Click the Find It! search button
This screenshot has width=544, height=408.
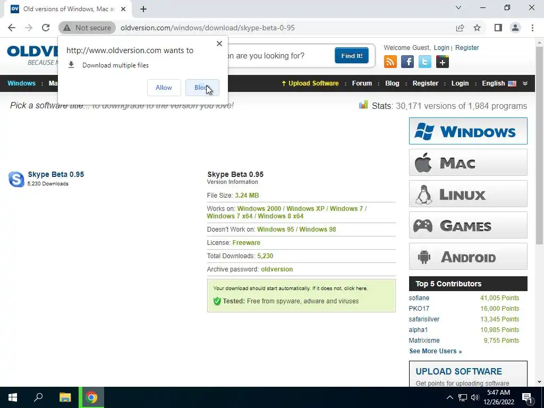click(352, 55)
